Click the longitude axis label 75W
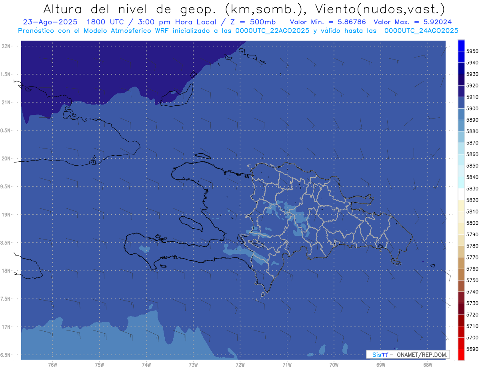Screen dimensions: 480x370 coord(99,364)
